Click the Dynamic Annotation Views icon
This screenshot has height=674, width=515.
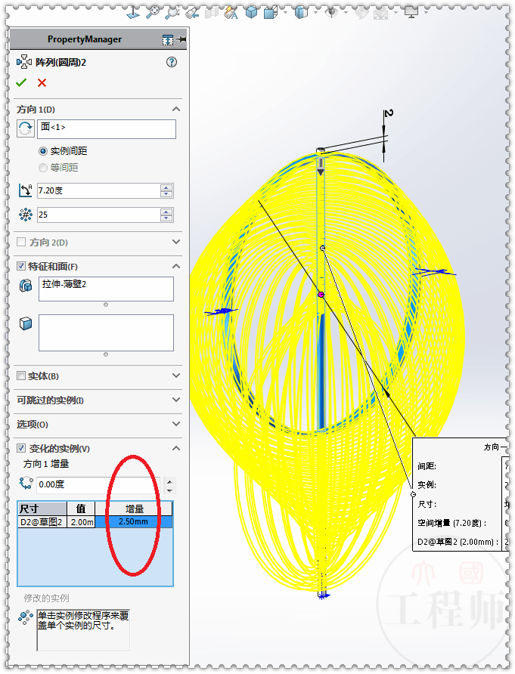231,14
